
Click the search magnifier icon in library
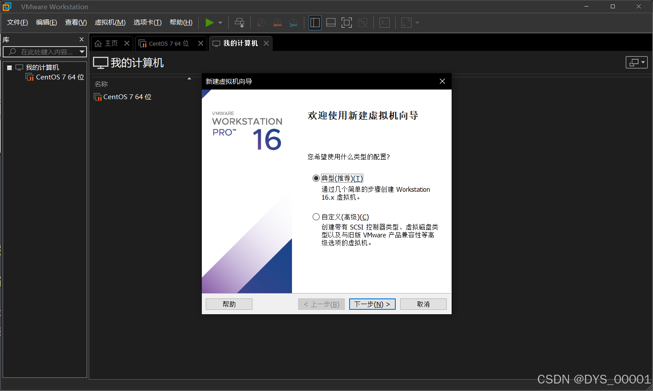pos(12,52)
